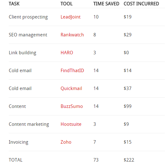Select the SEO management task cell
The image size is (168, 165).
[28, 35]
